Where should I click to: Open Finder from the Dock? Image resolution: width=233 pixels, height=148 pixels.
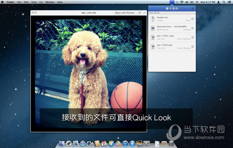tap(62, 144)
